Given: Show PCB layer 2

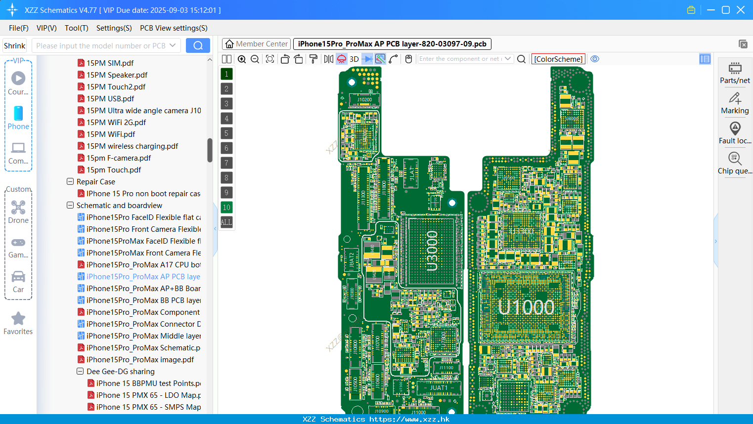Looking at the screenshot, I should (x=226, y=88).
